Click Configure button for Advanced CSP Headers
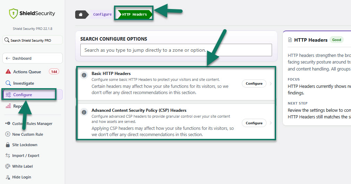 coord(254,123)
